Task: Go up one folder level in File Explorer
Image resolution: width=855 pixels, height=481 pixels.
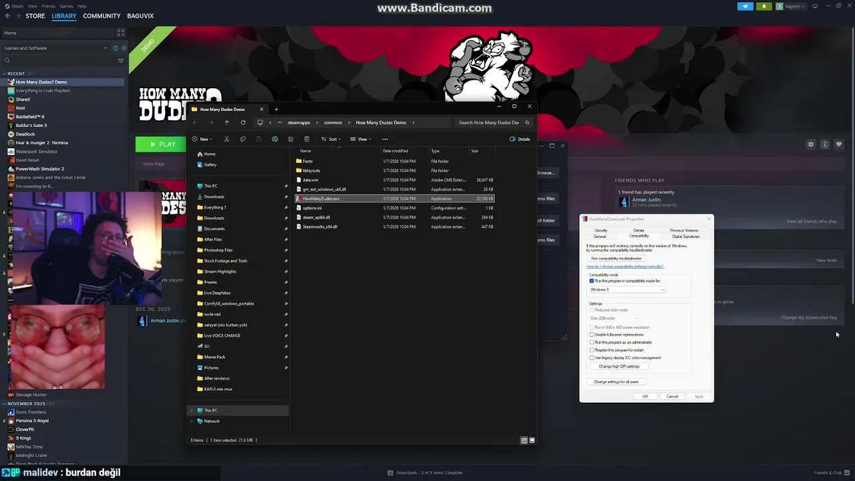Action: 227,122
